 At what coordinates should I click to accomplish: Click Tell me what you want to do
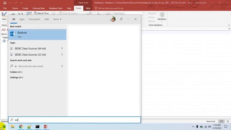pyautogui.click(x=110, y=8)
